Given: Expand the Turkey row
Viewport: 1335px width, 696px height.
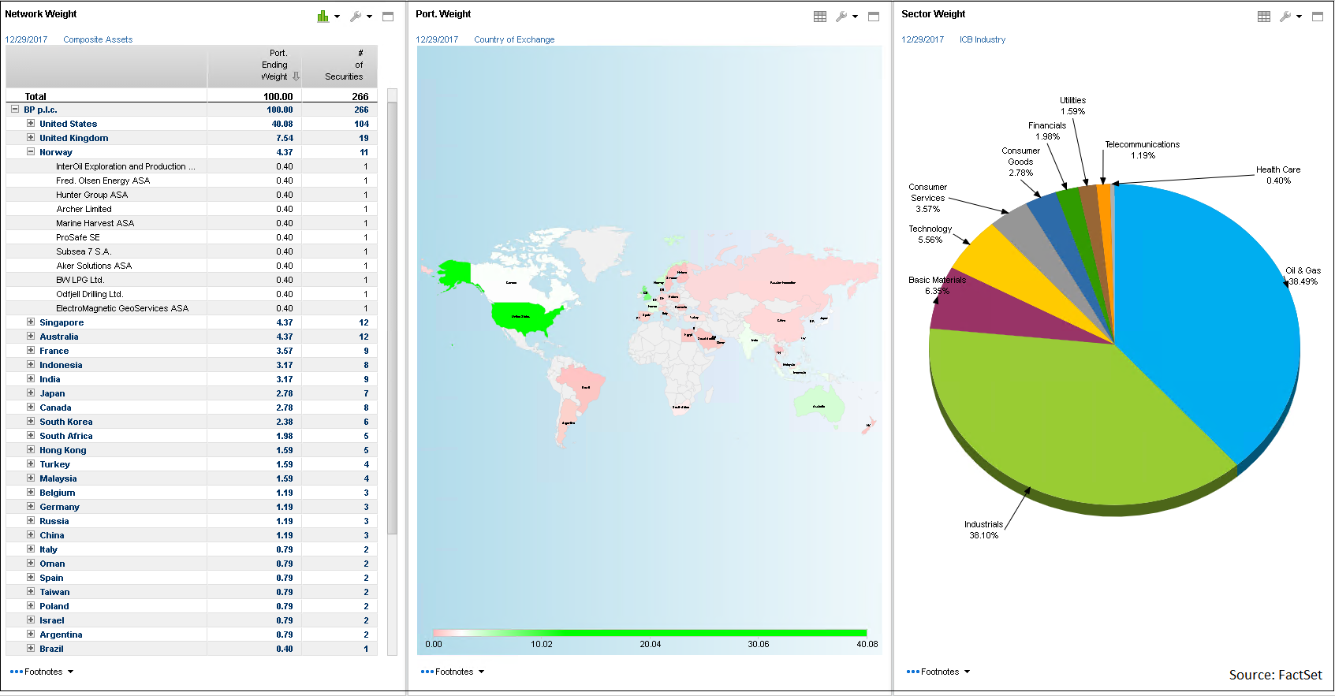Looking at the screenshot, I should coord(31,464).
